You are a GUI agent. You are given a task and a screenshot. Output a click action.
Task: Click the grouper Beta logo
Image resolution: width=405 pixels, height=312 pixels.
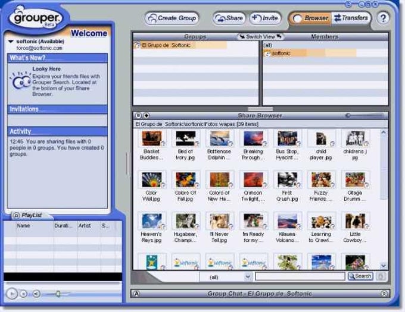[x=37, y=18]
